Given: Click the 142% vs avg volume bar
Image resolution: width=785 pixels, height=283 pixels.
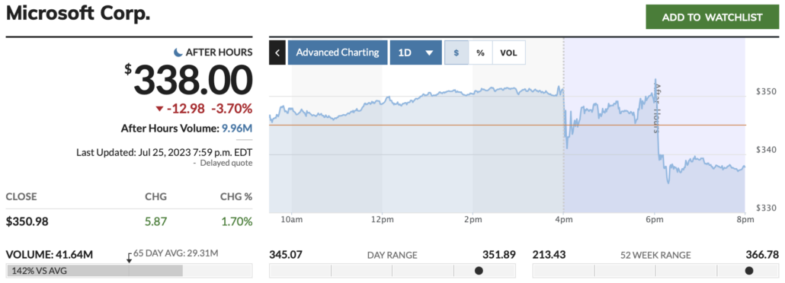Looking at the screenshot, I should tap(95, 271).
